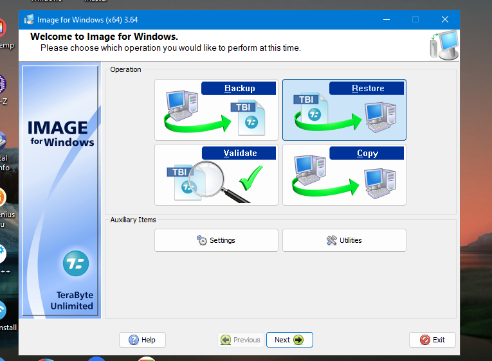Minimize the Image for Windows window
Viewport: 492px width, 361px height.
387,19
